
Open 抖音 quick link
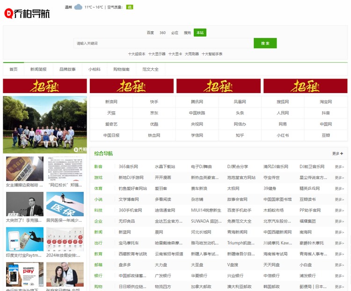(x=326, y=113)
